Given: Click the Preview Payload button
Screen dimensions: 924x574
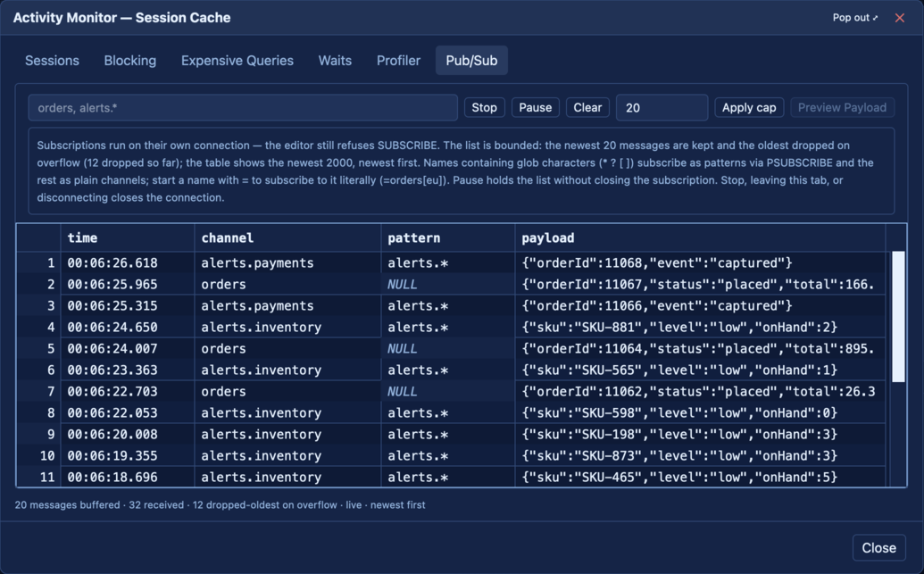Looking at the screenshot, I should click(842, 108).
